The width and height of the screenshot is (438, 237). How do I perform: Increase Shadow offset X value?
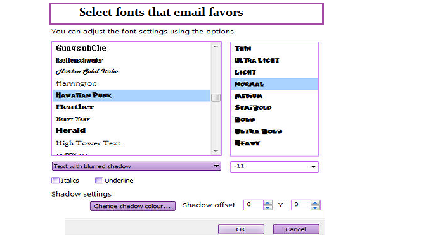click(x=268, y=203)
